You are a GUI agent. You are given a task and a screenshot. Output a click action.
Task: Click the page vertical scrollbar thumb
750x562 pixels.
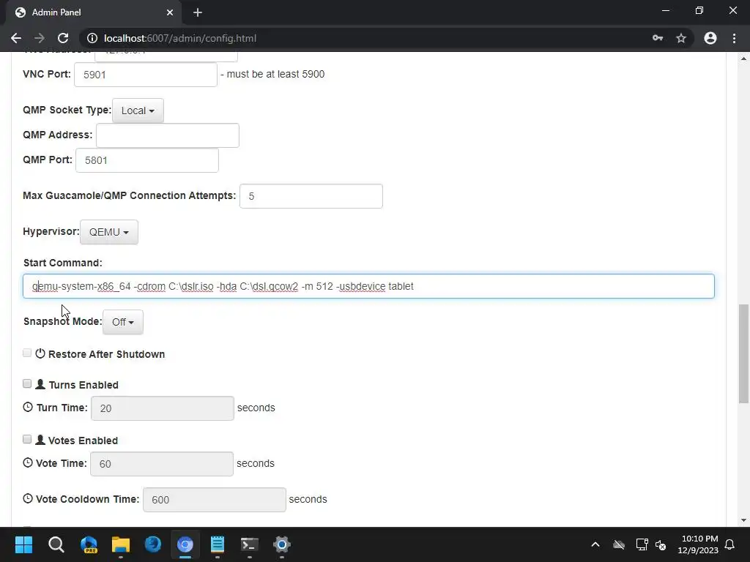coord(743,353)
